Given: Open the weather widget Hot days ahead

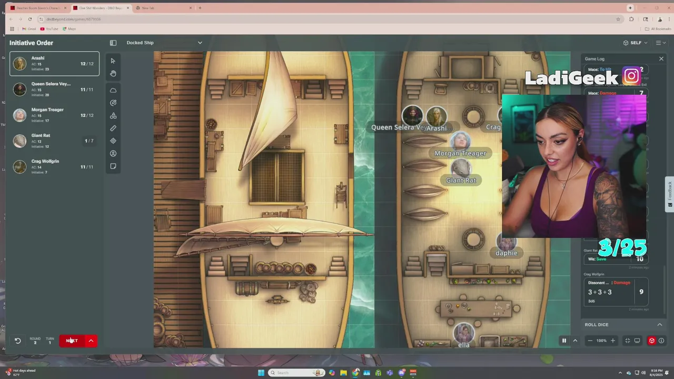Looking at the screenshot, I should (x=21, y=372).
